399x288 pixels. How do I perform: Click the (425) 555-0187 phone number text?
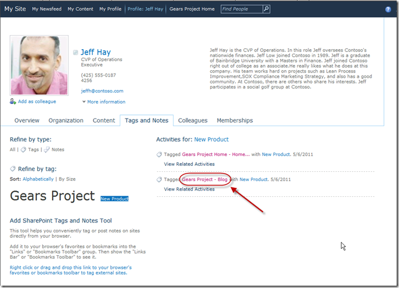pos(98,75)
